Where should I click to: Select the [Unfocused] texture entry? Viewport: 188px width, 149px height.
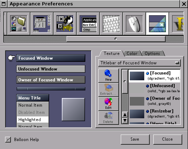click(x=154, y=89)
